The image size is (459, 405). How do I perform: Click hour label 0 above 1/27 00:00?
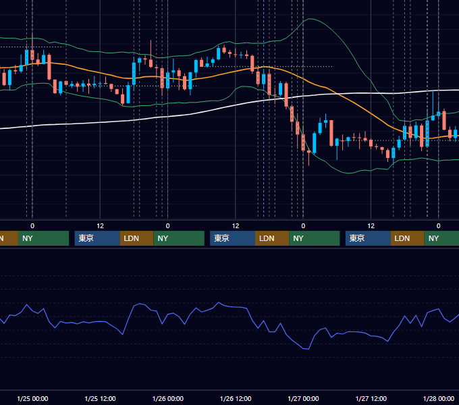pyautogui.click(x=303, y=226)
